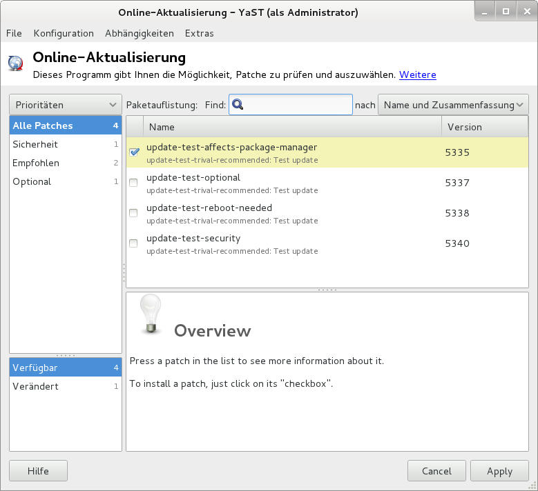The height and width of the screenshot is (491, 538).
Task: Click pane splitter handle between list and overview
Action: tap(327, 290)
